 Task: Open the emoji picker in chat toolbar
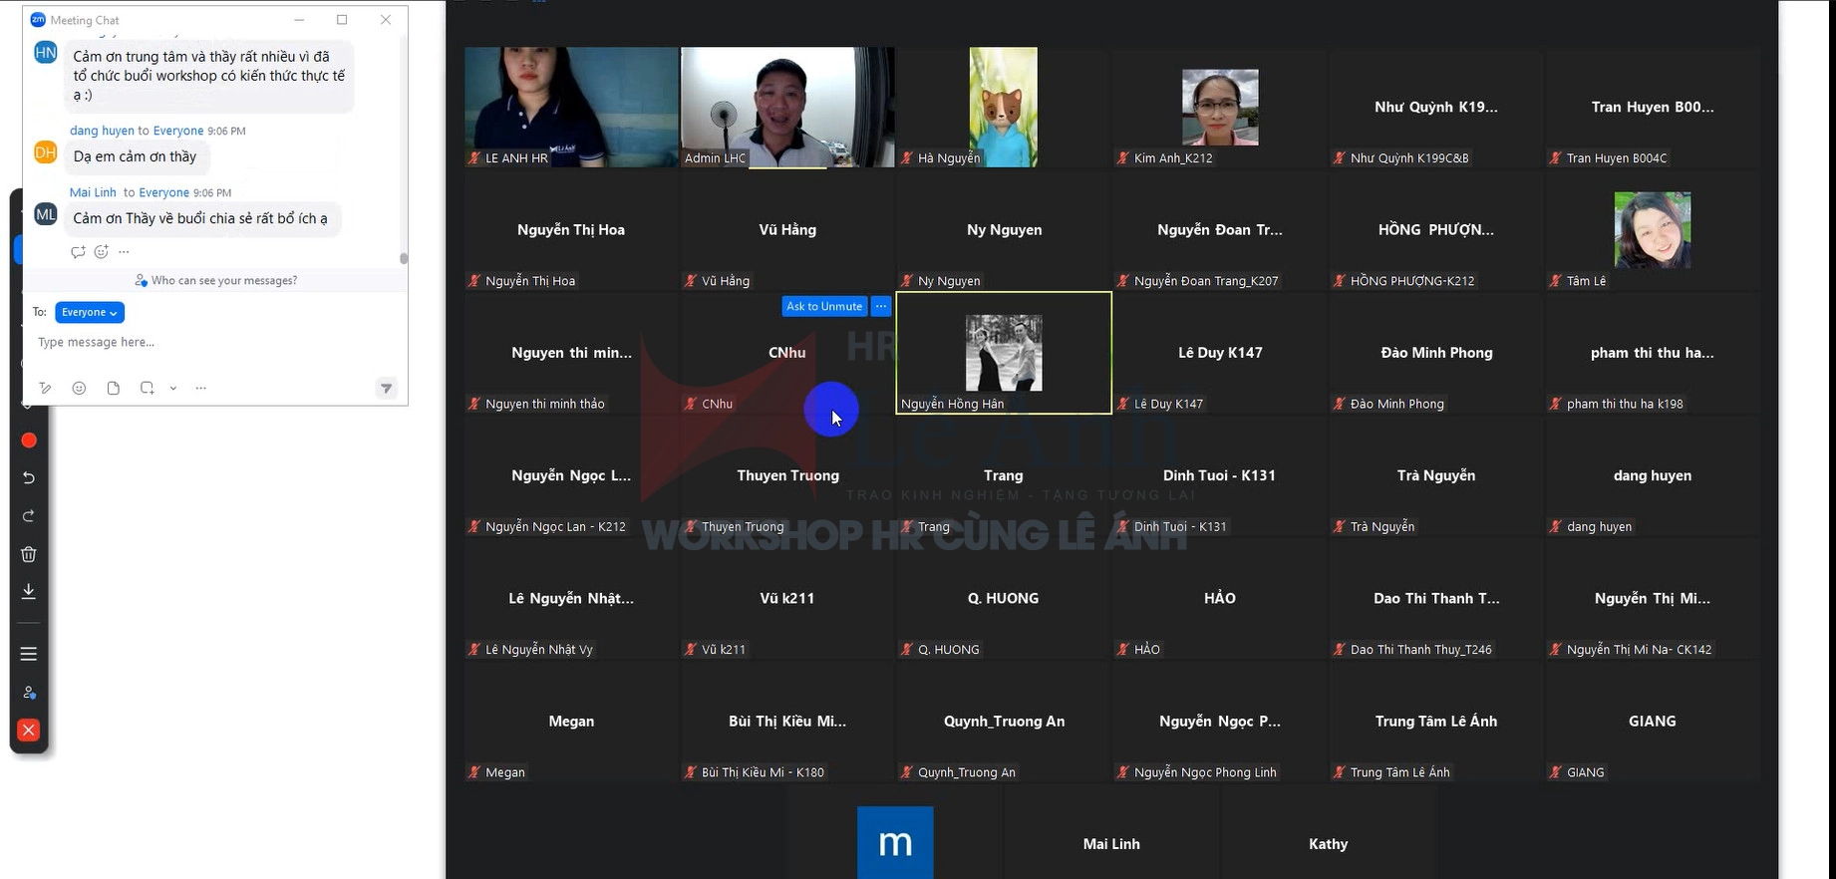tap(79, 388)
